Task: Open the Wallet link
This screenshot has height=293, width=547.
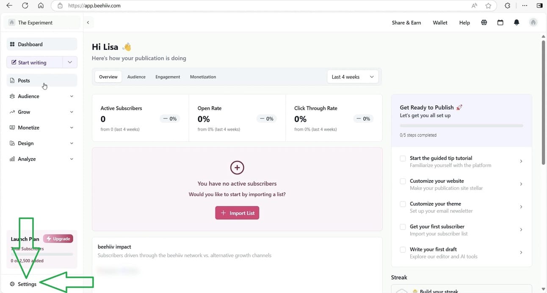Action: pos(440,22)
